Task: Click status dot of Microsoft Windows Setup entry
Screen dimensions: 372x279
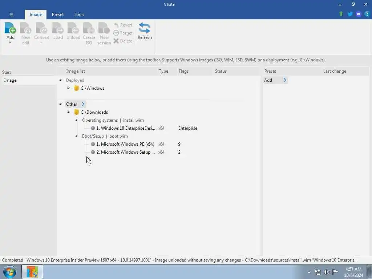Action: point(93,152)
